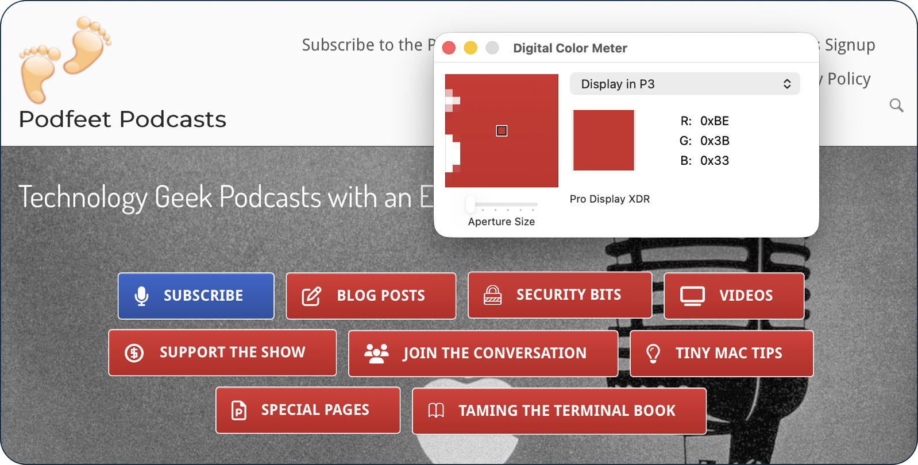Open the Subscribe button
This screenshot has height=465, width=918.
click(196, 296)
